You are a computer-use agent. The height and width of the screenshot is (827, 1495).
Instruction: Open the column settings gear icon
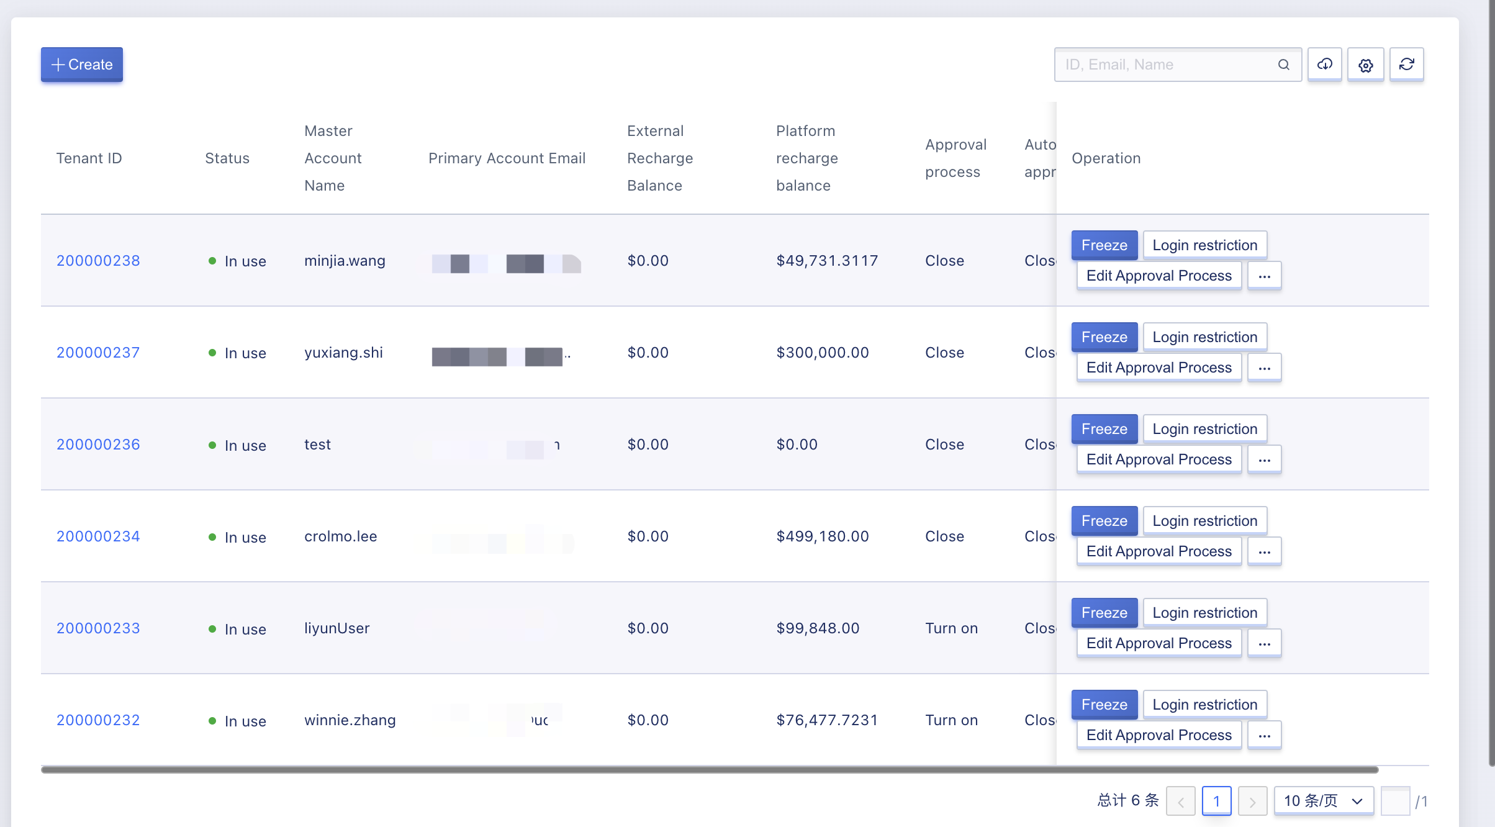pos(1366,65)
